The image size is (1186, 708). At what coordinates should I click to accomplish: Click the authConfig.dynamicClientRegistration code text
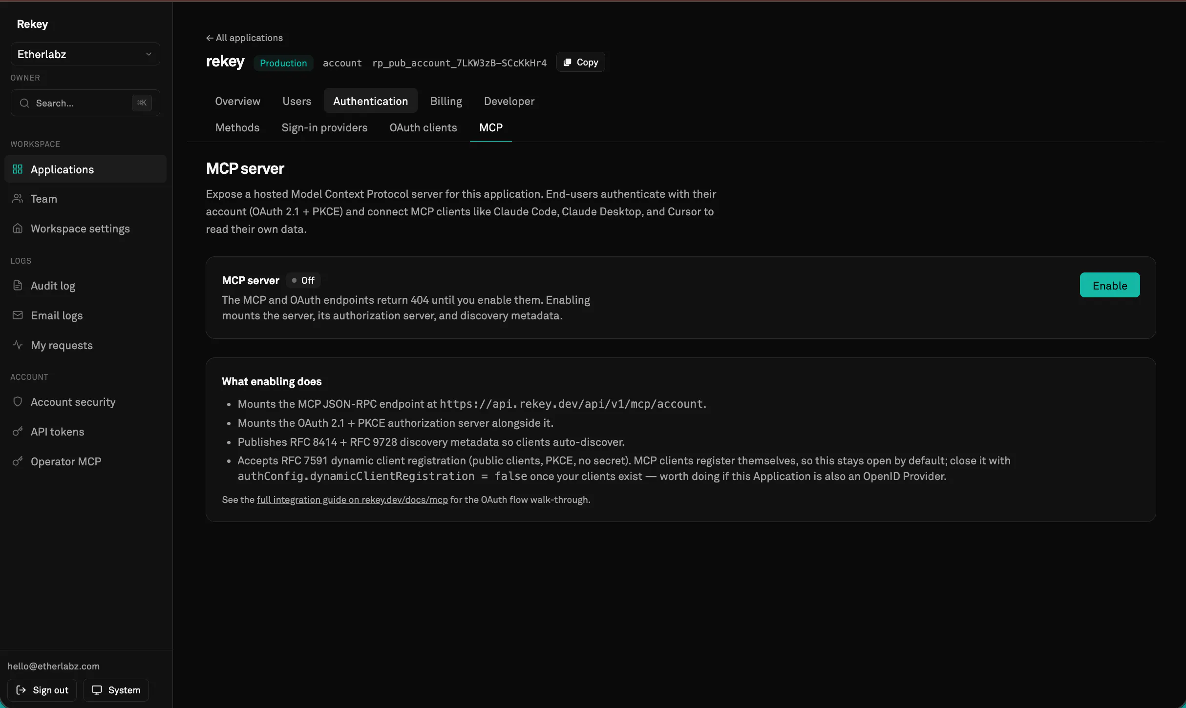(382, 476)
